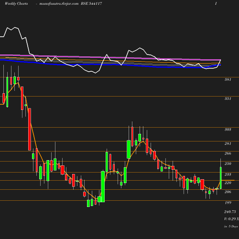Click the 250 price level label
The width and height of the screenshot is (239, 239).
pyautogui.click(x=228, y=163)
